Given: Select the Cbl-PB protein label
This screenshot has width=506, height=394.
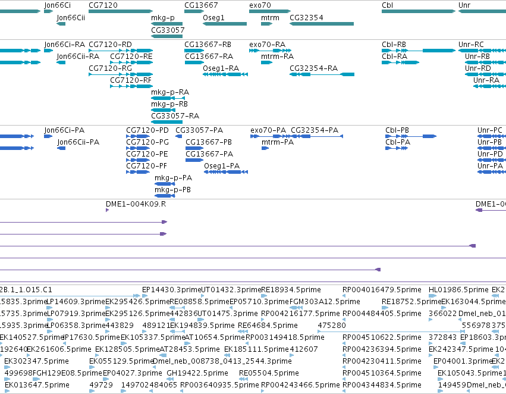Looking at the screenshot, I should (397, 130).
